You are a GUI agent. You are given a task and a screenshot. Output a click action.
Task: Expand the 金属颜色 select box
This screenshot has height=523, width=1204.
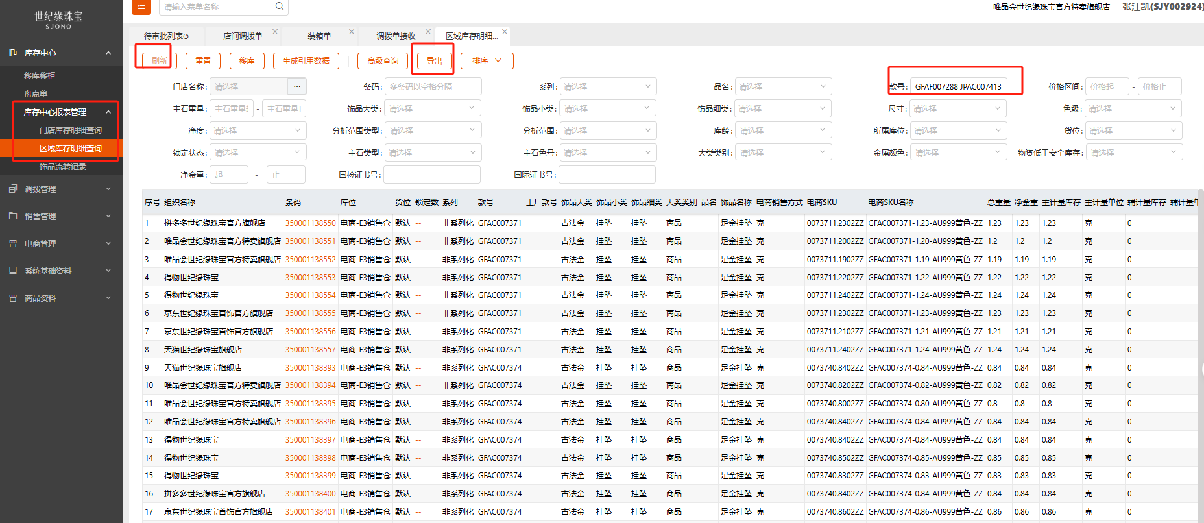[958, 152]
